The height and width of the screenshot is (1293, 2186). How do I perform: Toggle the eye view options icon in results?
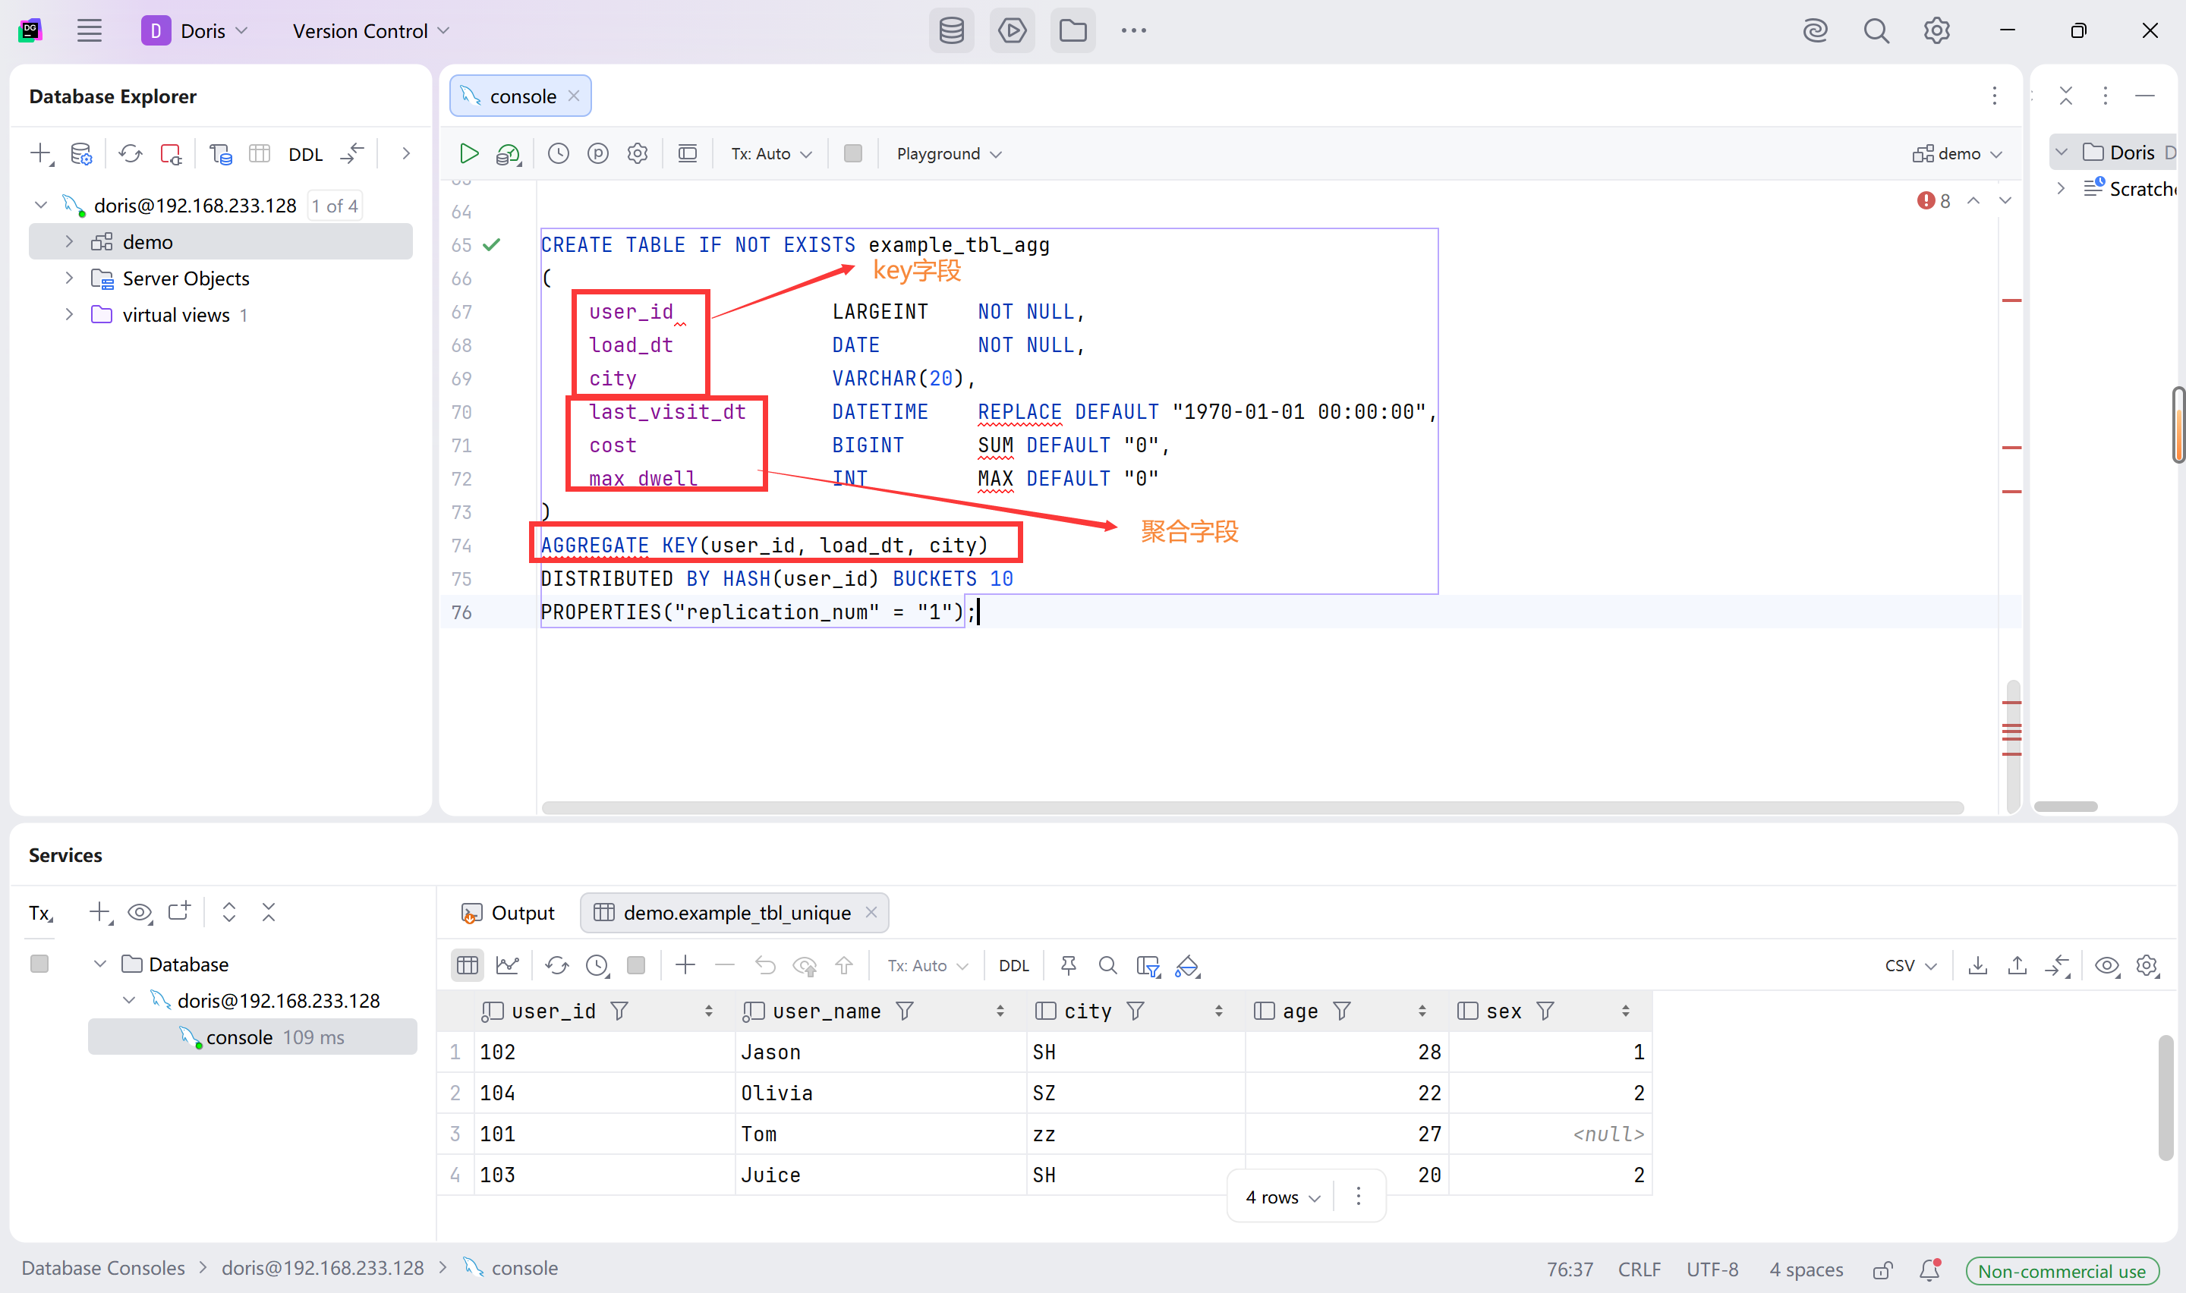pos(2107,965)
